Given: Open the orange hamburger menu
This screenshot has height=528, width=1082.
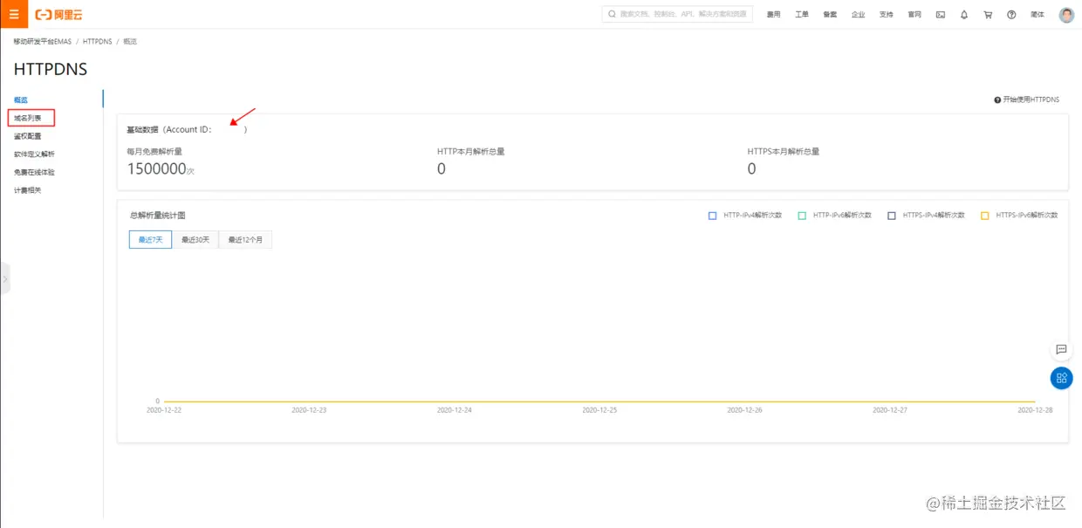Looking at the screenshot, I should [x=14, y=14].
